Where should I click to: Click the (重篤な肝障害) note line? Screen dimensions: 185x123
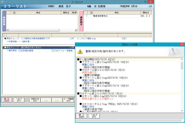pos(92,75)
